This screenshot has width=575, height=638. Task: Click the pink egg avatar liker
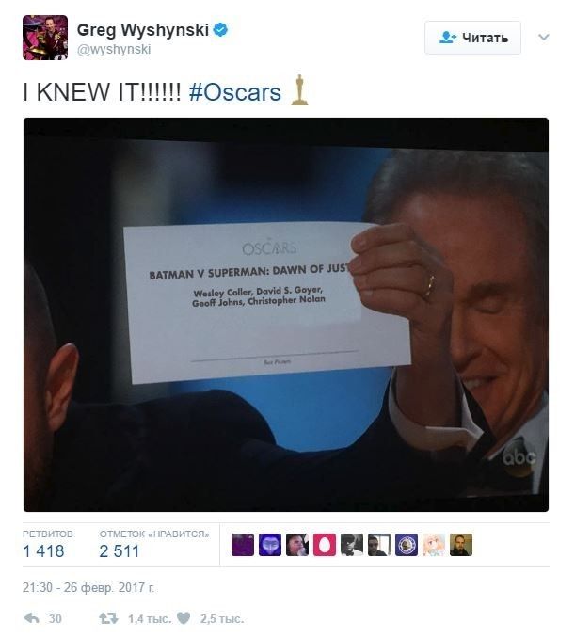pyautogui.click(x=325, y=545)
